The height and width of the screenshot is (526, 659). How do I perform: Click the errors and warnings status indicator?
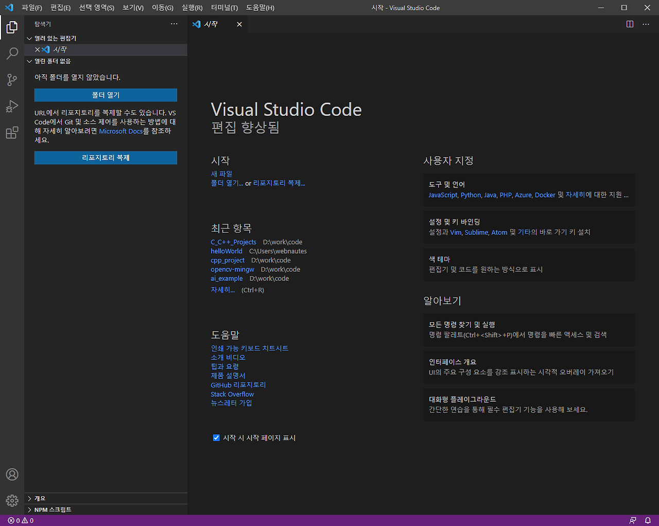point(21,521)
